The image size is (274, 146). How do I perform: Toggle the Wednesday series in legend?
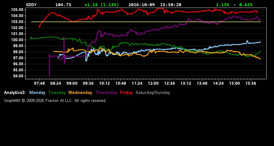pyautogui.click(x=80, y=93)
